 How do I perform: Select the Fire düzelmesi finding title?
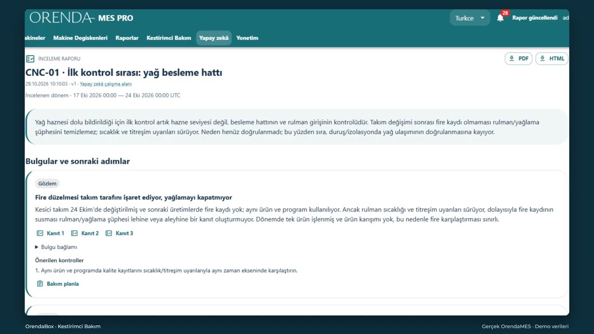134,198
